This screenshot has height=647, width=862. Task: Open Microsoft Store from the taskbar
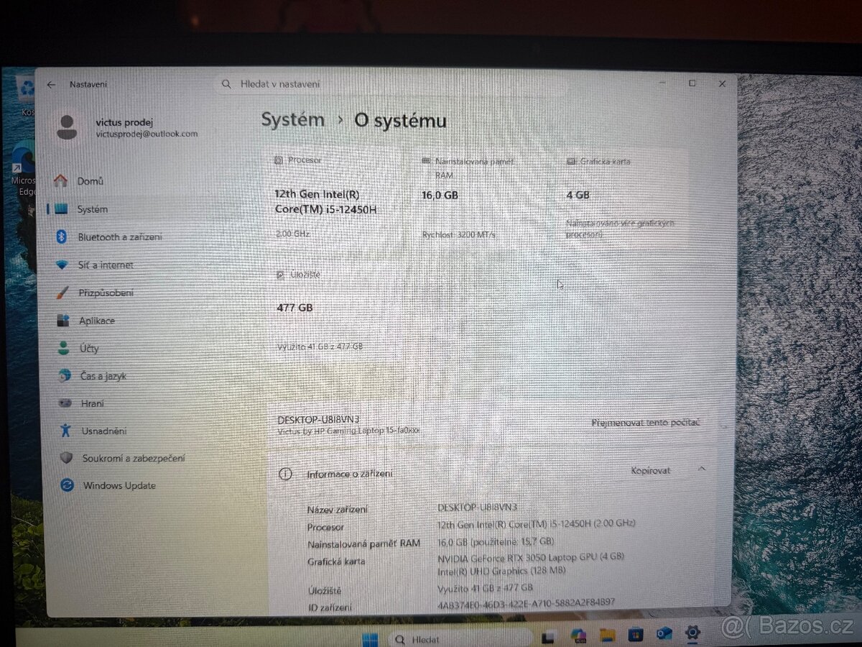click(635, 634)
